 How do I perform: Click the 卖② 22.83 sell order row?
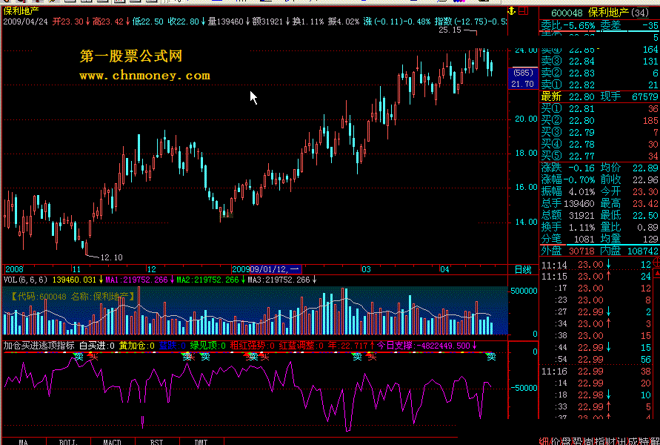click(600, 73)
